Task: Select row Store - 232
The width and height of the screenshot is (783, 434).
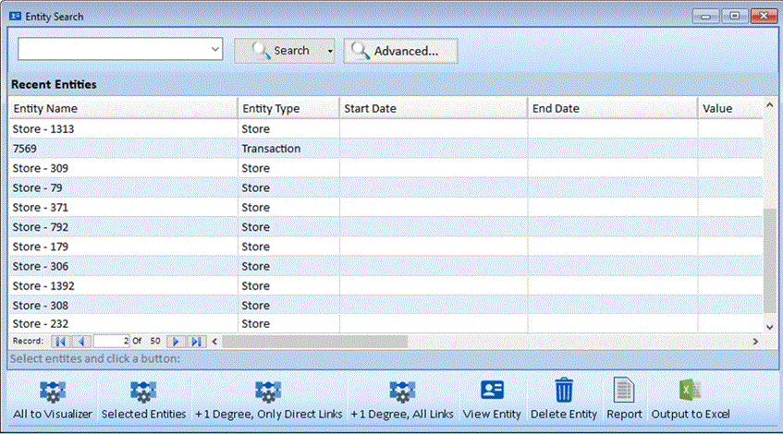Action: 385,324
